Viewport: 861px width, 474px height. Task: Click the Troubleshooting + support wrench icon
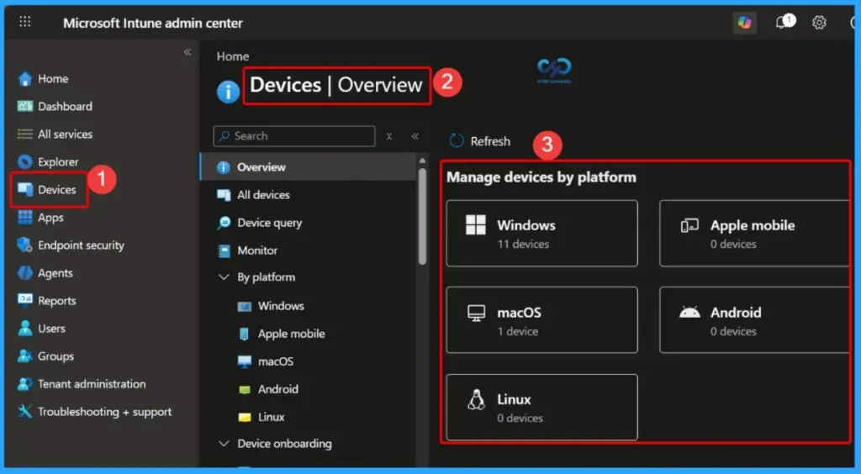coord(24,412)
